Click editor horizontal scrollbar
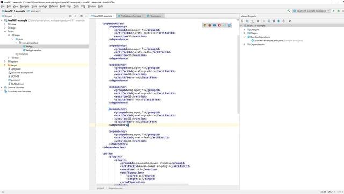344x194 pixels. pos(142,184)
